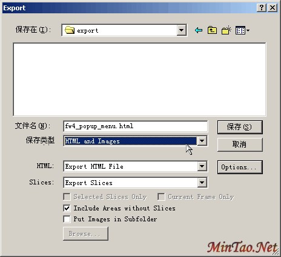Toggle Current Frame Only checkbox
This screenshot has width=281, height=257.
161,197
